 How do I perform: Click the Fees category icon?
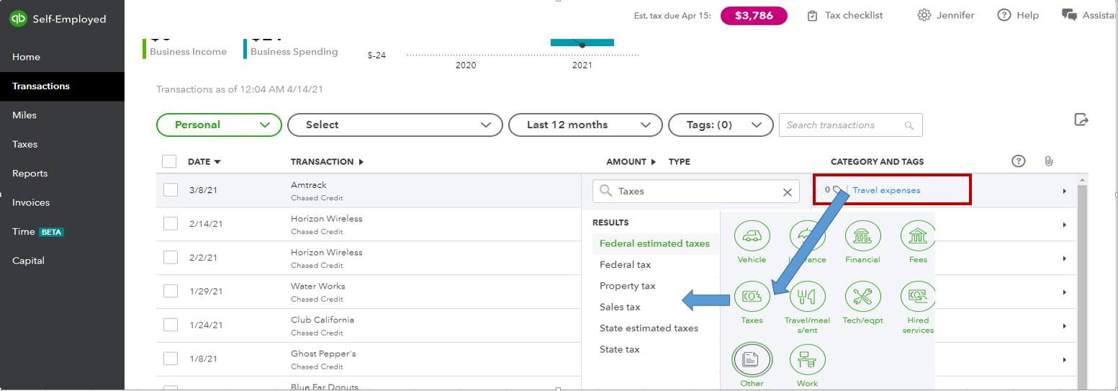(x=918, y=236)
